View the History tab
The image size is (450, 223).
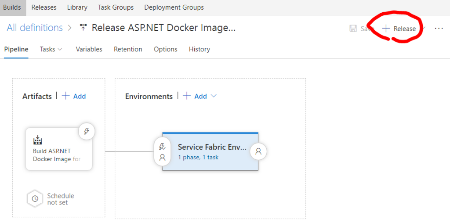point(200,49)
